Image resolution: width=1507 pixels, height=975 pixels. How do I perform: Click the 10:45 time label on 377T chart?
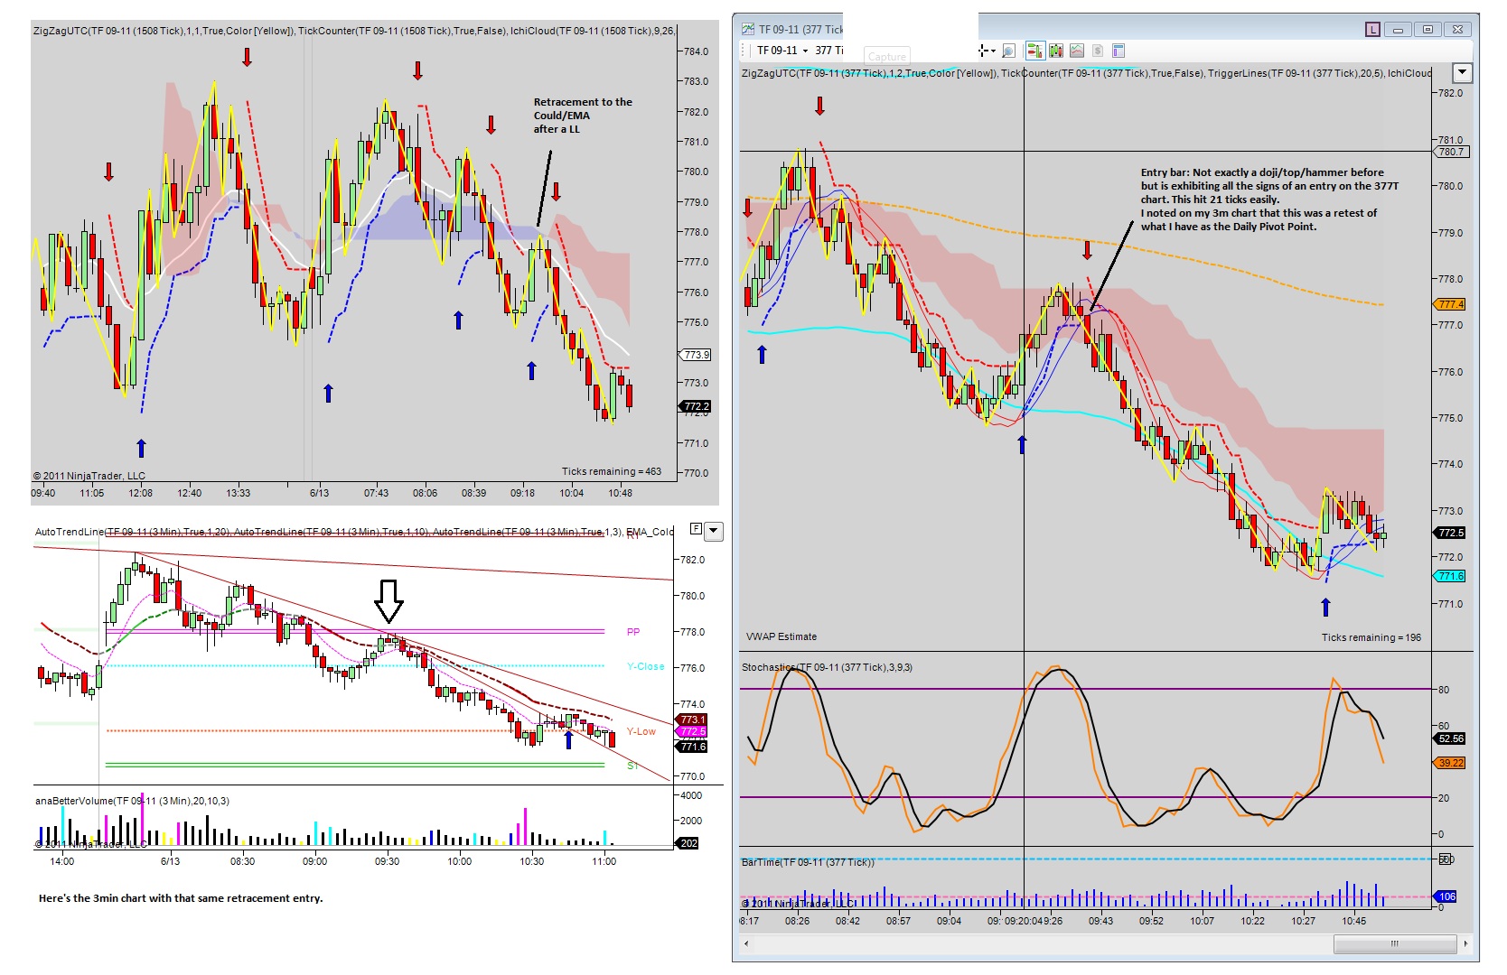[x=1353, y=921]
